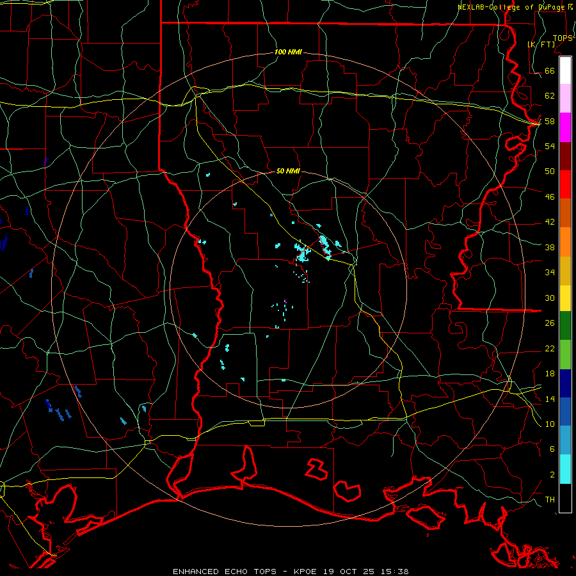
Task: Click the "[K FT]" units label
Action: (541, 44)
